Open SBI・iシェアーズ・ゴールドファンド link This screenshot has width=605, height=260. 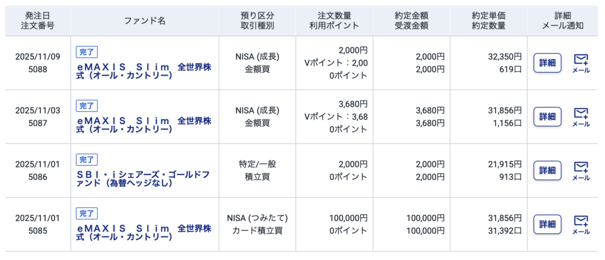144,179
